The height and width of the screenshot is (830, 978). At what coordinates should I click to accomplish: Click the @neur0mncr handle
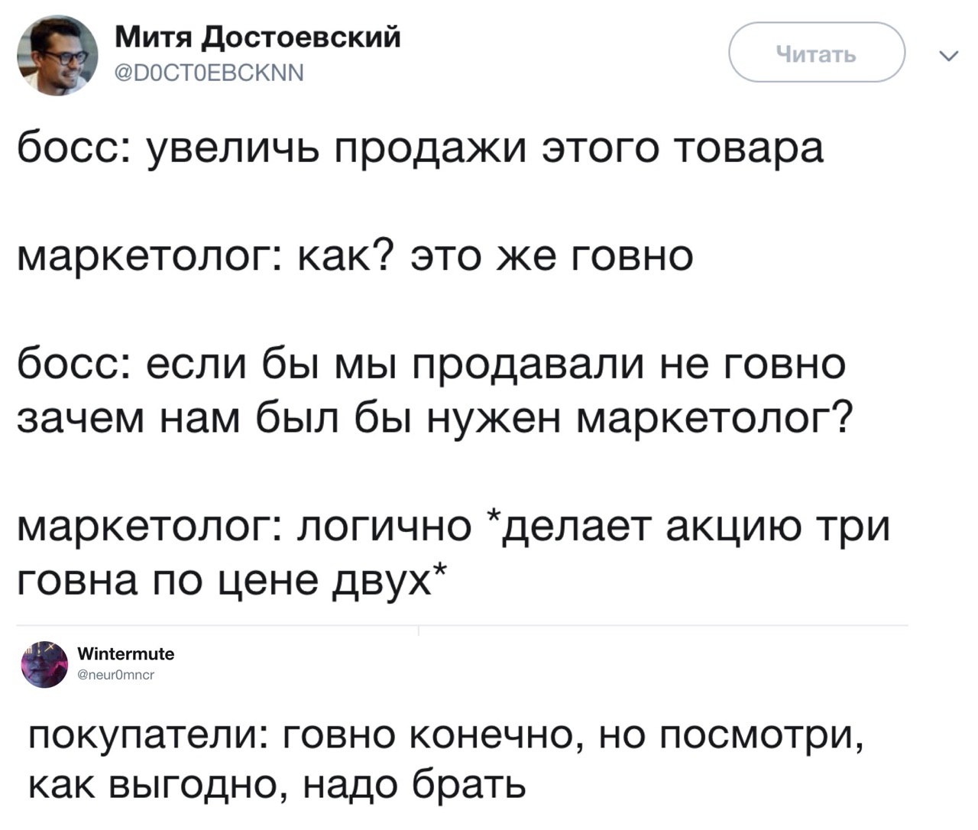pos(116,675)
